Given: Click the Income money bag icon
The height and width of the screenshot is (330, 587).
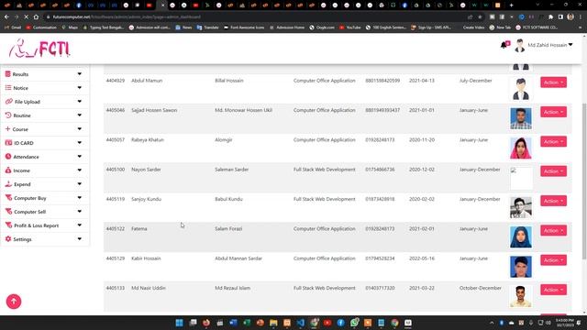Looking at the screenshot, I should (x=8, y=170).
